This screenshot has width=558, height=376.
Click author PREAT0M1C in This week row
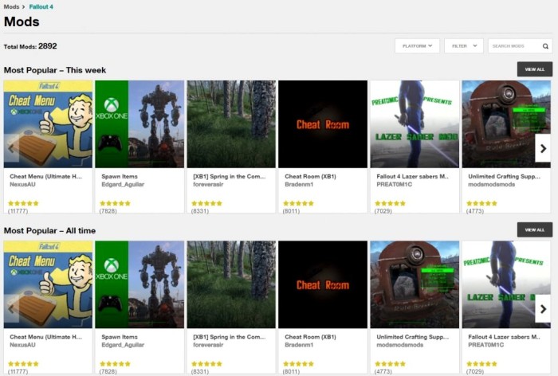394,184
